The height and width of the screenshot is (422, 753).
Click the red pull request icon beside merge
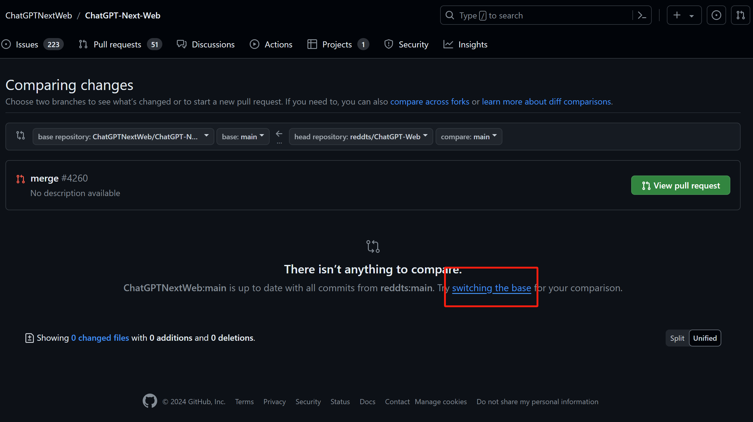pos(21,179)
